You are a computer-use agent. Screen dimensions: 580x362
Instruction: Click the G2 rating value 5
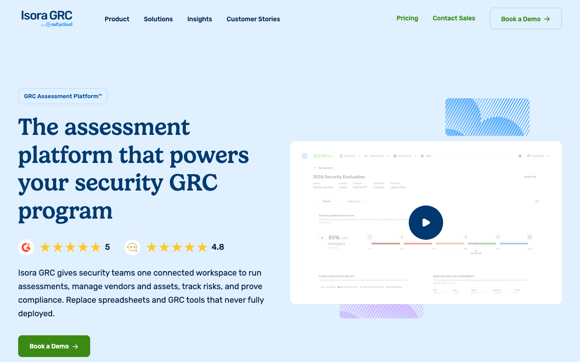107,247
